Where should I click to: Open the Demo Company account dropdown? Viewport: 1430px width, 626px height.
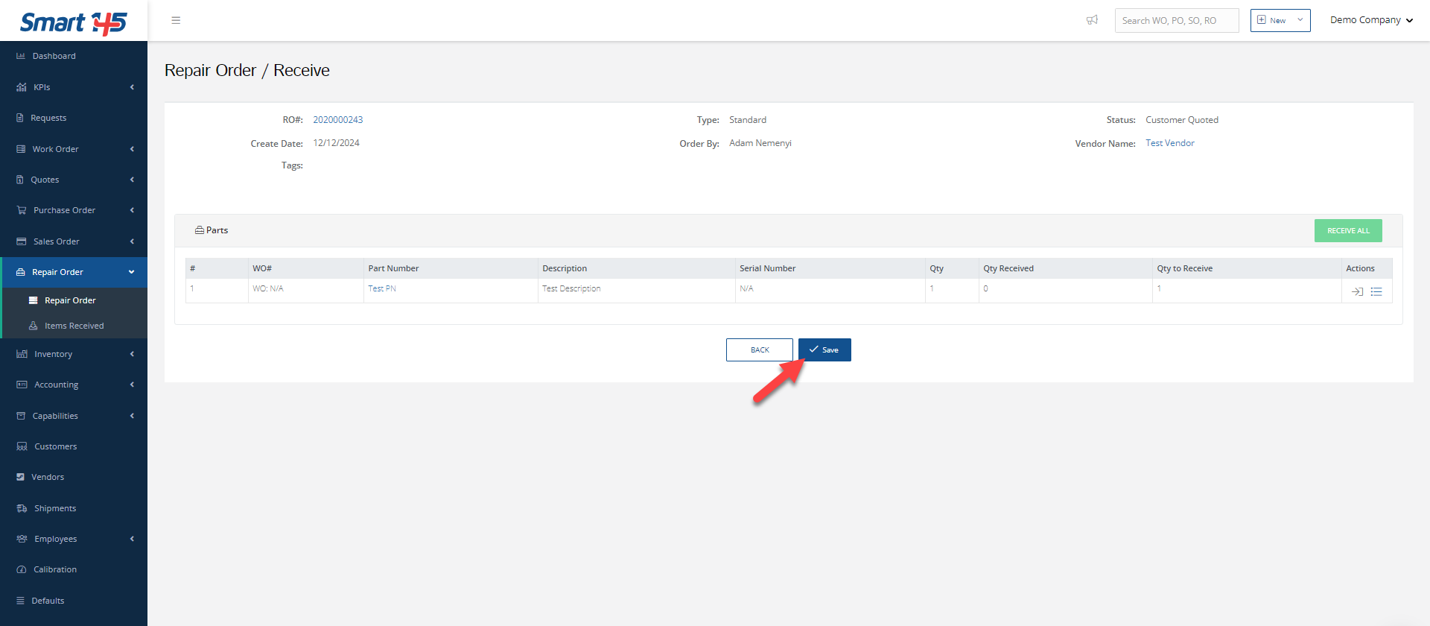click(x=1371, y=20)
